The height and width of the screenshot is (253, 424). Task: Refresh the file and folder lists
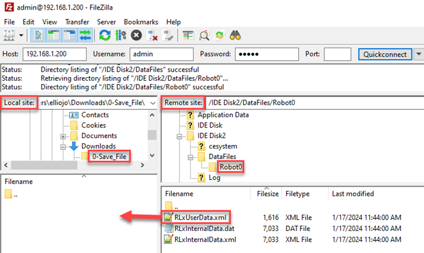pos(105,35)
